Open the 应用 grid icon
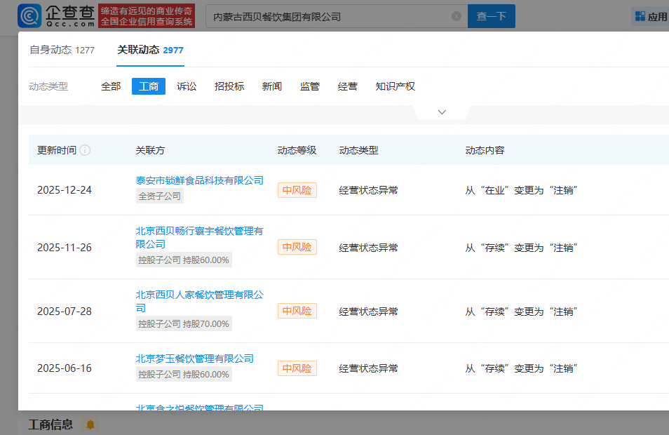 pyautogui.click(x=640, y=16)
